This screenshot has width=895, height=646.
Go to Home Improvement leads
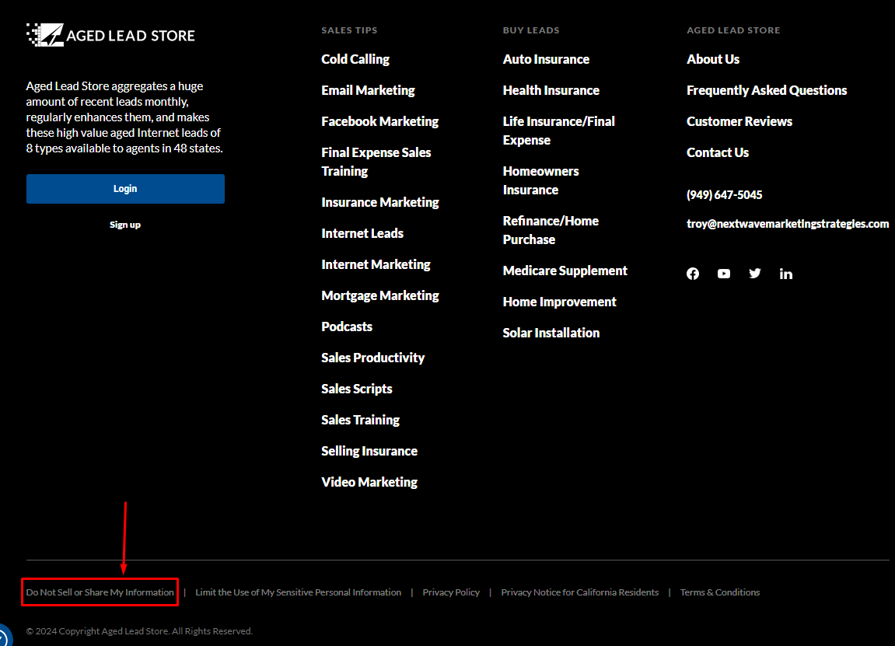click(559, 302)
